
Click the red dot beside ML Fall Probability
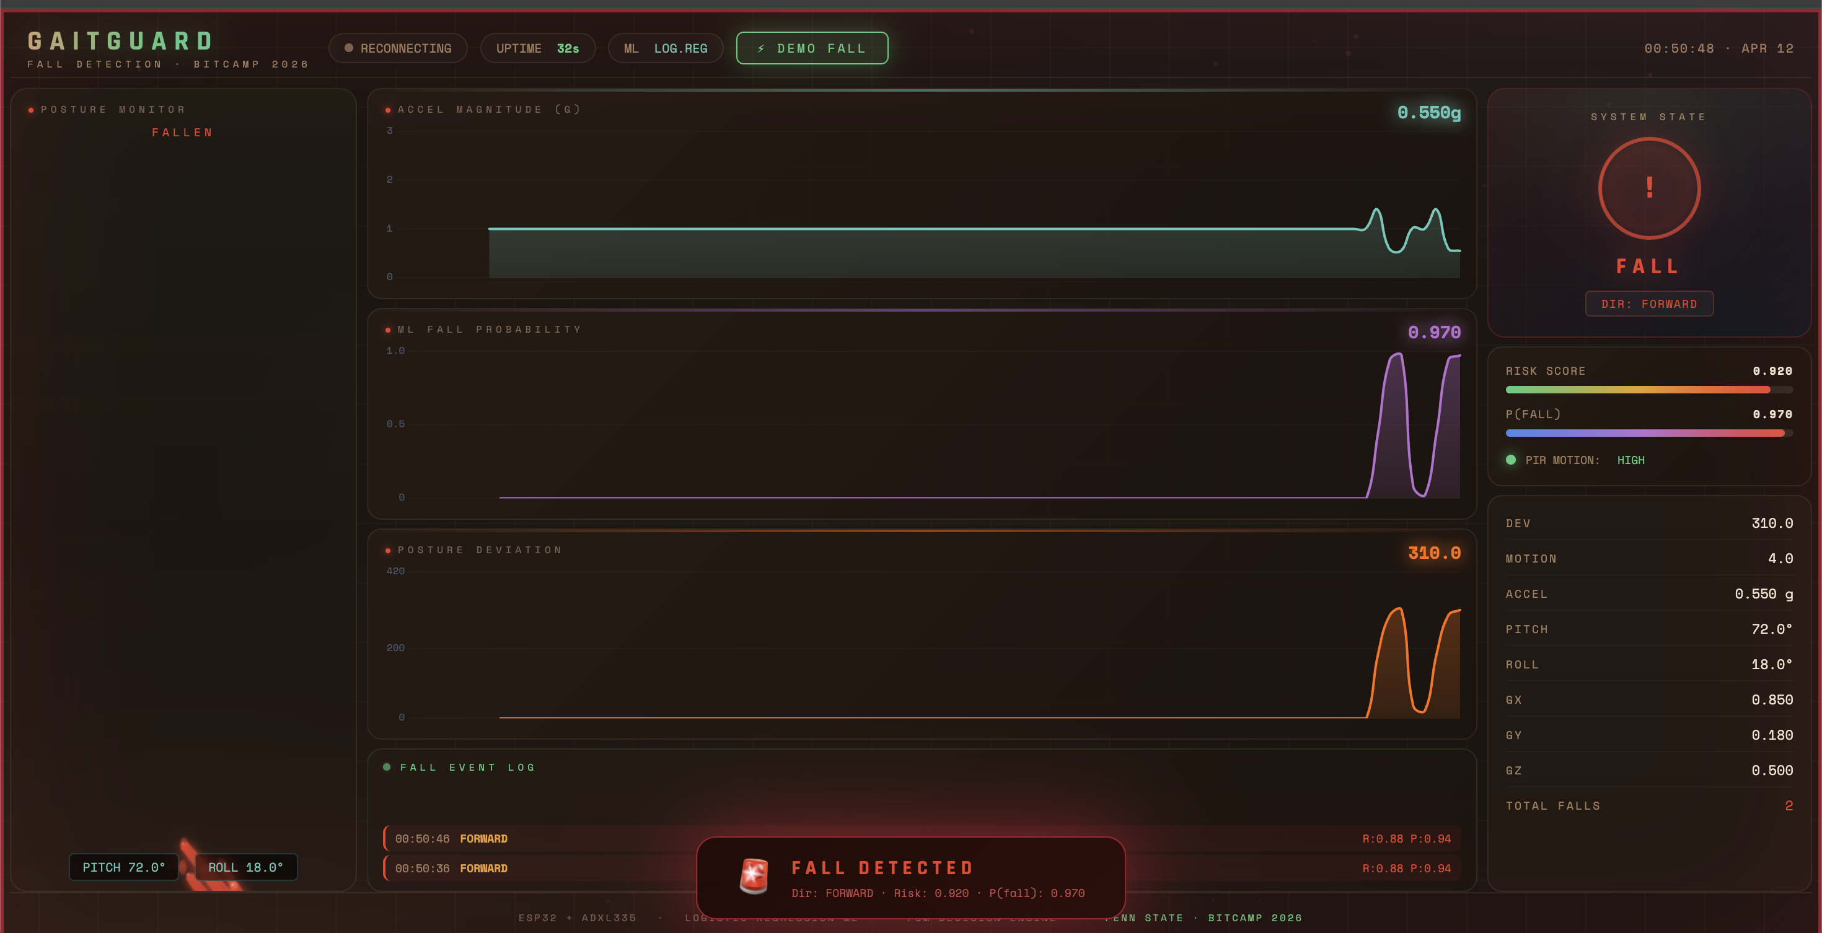click(x=387, y=330)
